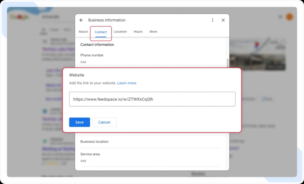The width and height of the screenshot is (304, 184).
Task: Switch to the Location tab
Action: (120, 31)
